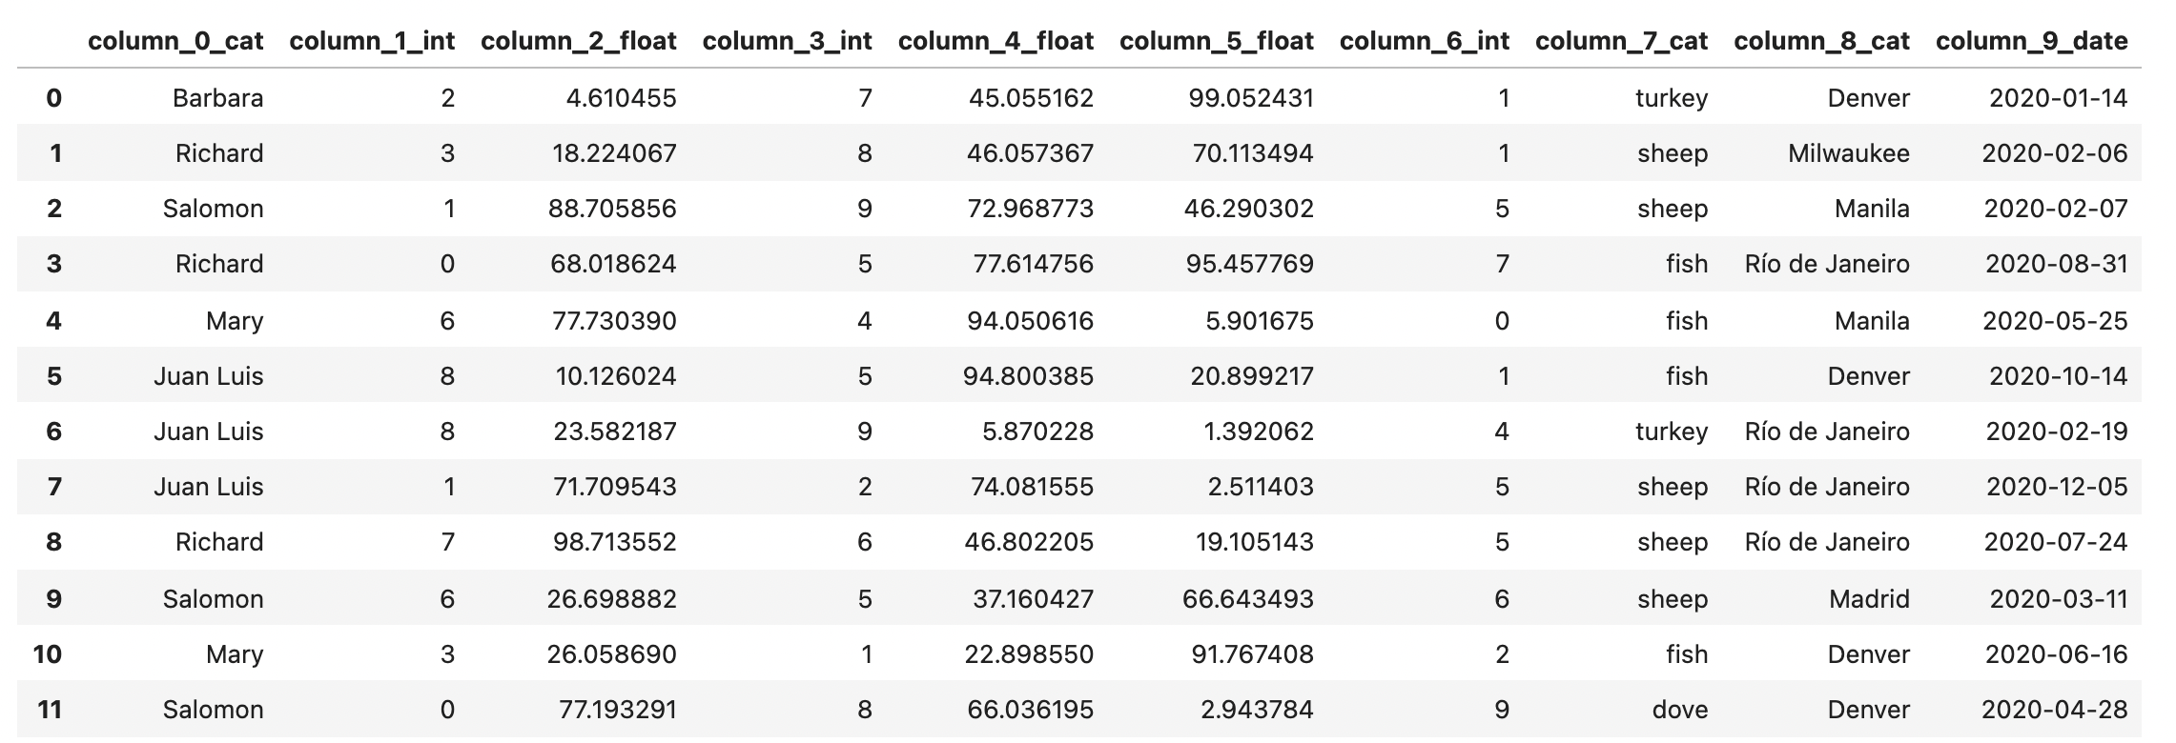Select the dove cell
Viewport: 2176px width, 743px height.
click(1679, 710)
